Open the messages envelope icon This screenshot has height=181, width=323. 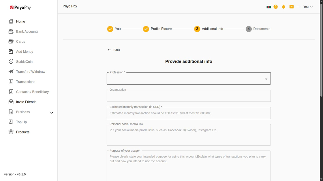292,7
